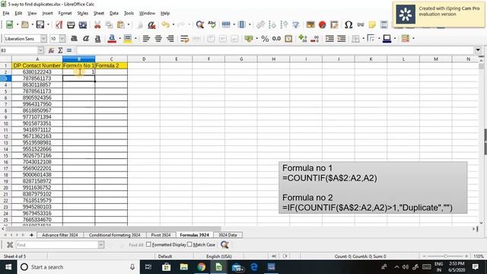Open Find & Replace from the toolbar
Image resolution: width=487 pixels, height=274 pixels.
[x=200, y=24]
